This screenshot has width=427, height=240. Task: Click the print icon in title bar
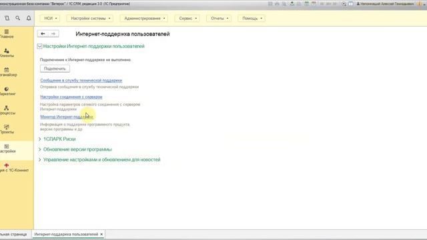point(278,4)
